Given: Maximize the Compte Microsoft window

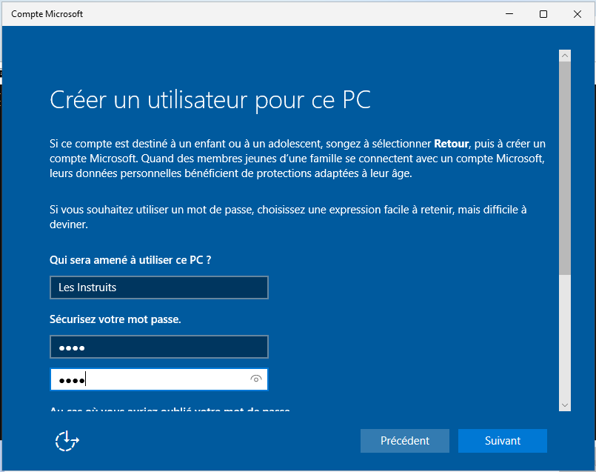Looking at the screenshot, I should (x=543, y=13).
